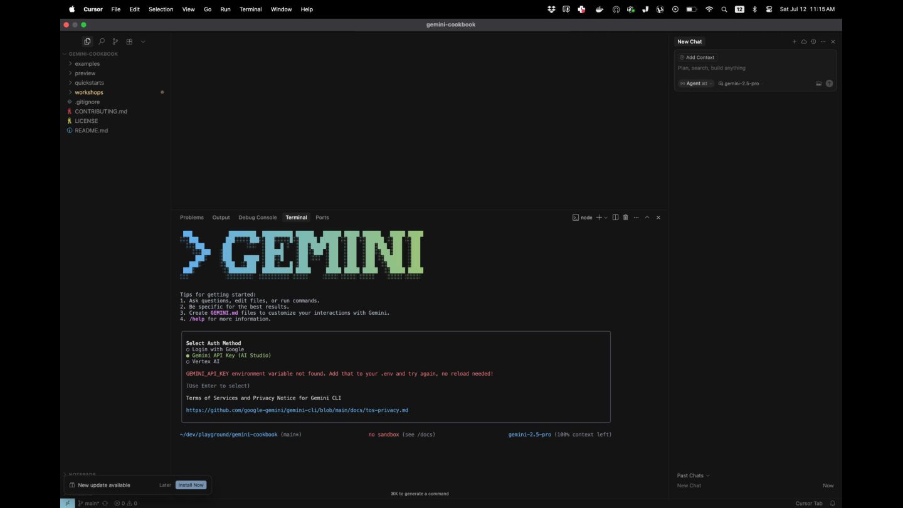The height and width of the screenshot is (508, 903).
Task: Click the Cursor Tab status item
Action: click(x=809, y=503)
